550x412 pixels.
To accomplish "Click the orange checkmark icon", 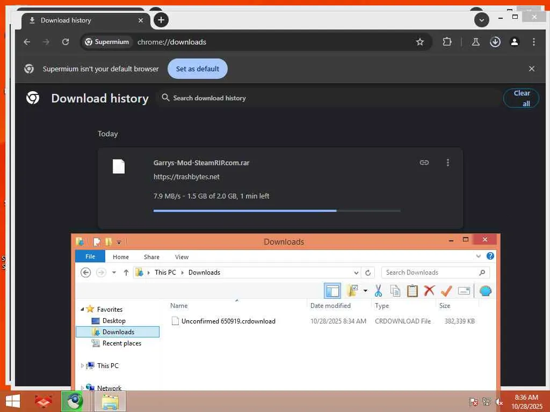I will tap(446, 291).
